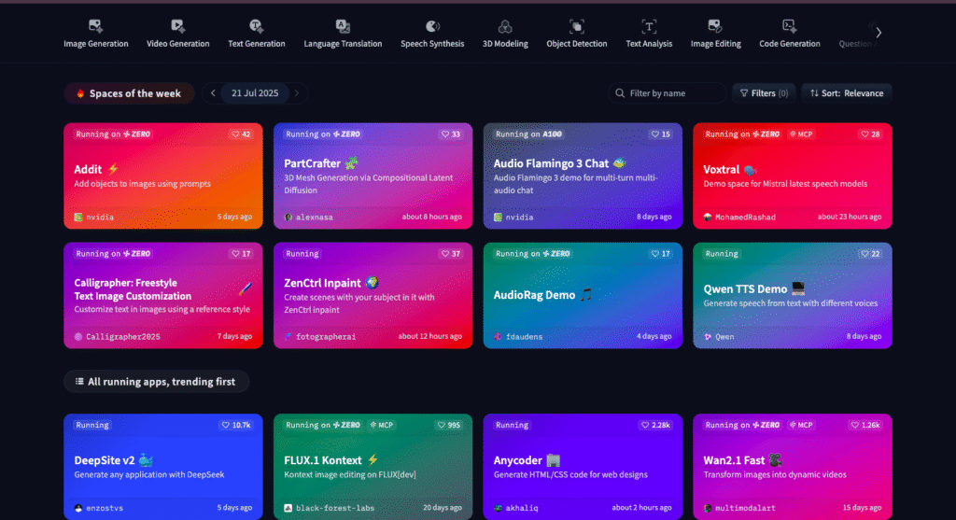Open the Addit space title
956x520 pixels.
pos(88,170)
